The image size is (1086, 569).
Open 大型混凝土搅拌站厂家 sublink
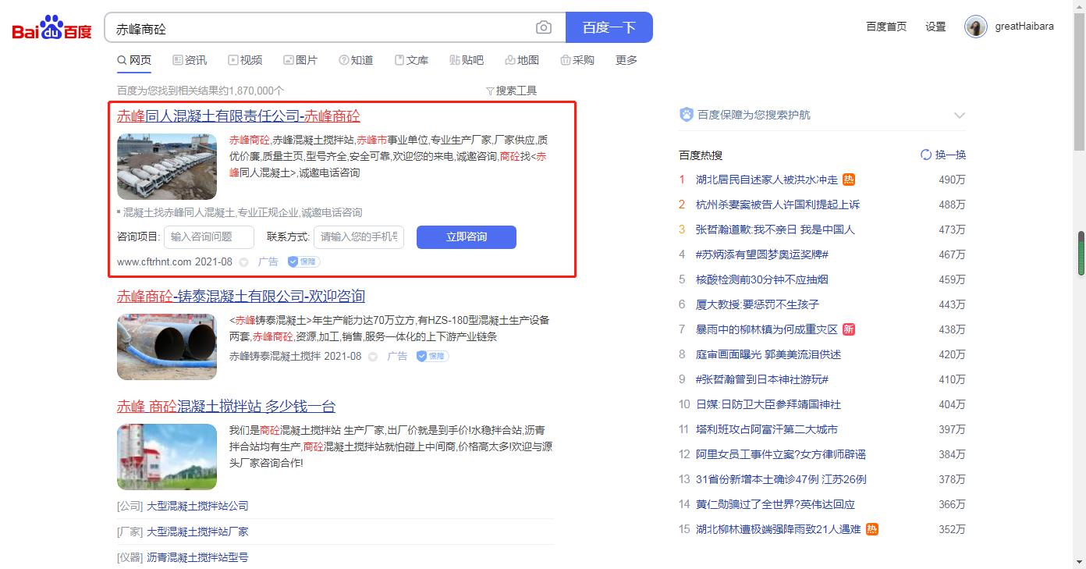[197, 532]
